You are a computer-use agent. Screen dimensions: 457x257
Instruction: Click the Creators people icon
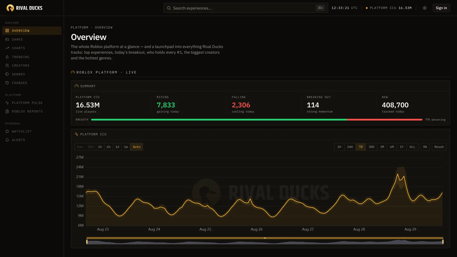click(7, 65)
